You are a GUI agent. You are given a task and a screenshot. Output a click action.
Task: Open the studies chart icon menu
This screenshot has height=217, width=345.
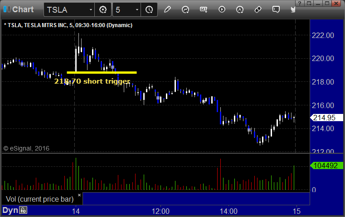click(185, 9)
